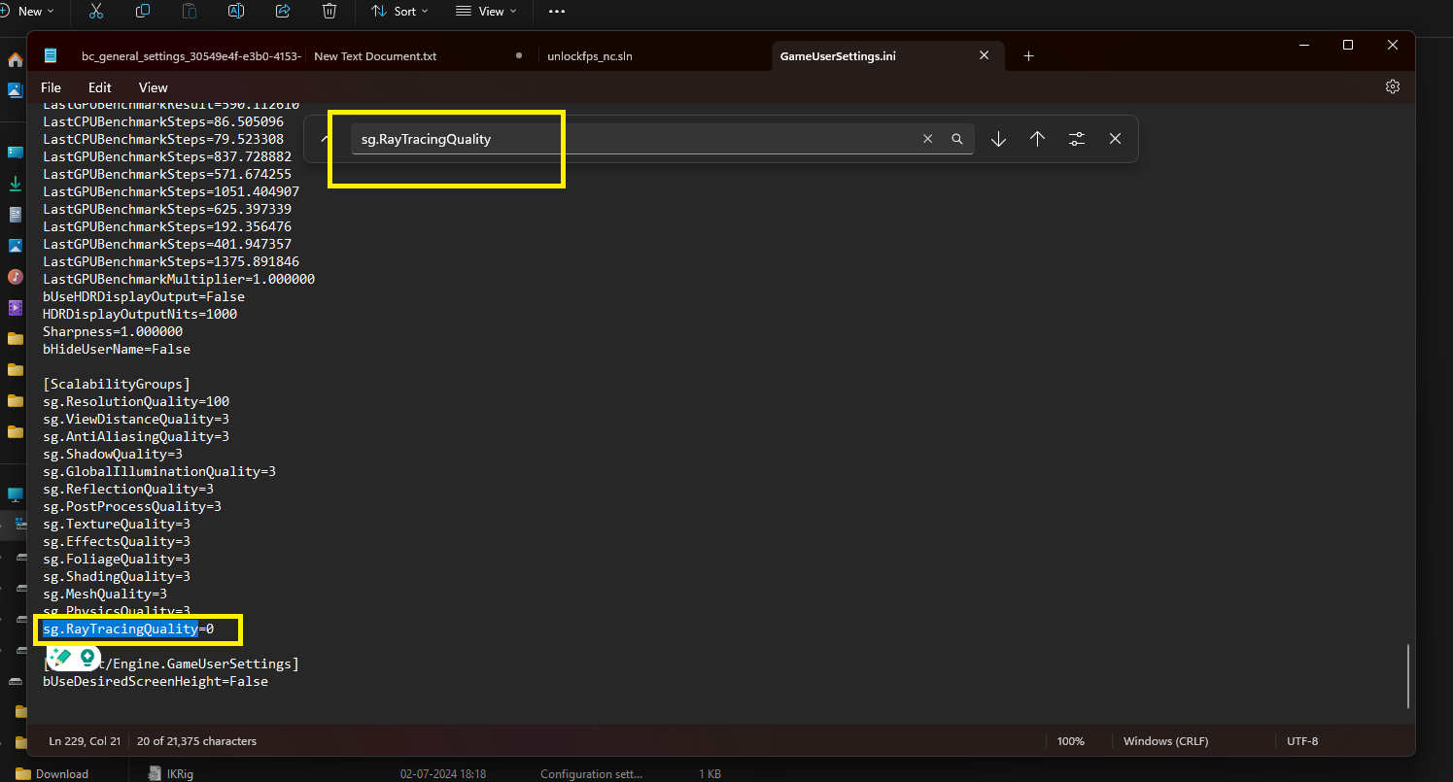Find next match with the down arrow
Screen dimensions: 1453x782
[x=998, y=139]
